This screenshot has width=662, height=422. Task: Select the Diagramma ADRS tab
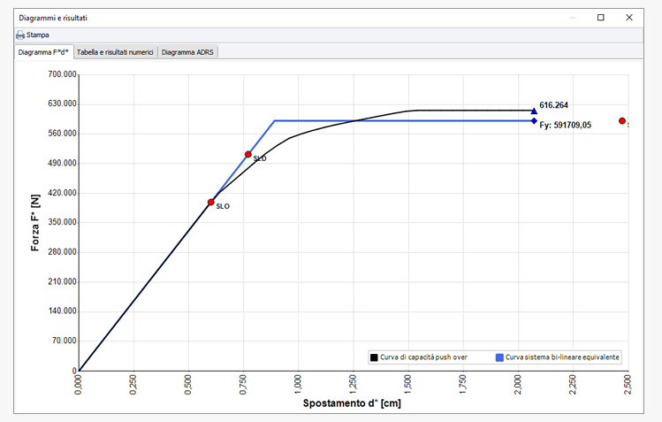point(187,52)
